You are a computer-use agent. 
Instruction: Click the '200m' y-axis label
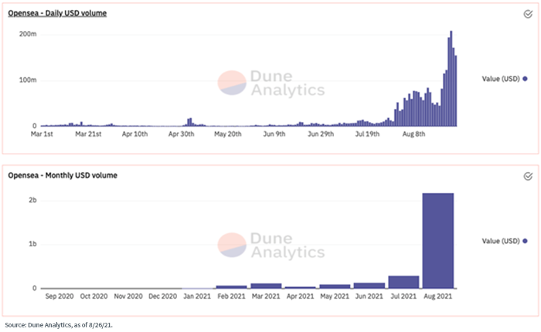click(28, 34)
